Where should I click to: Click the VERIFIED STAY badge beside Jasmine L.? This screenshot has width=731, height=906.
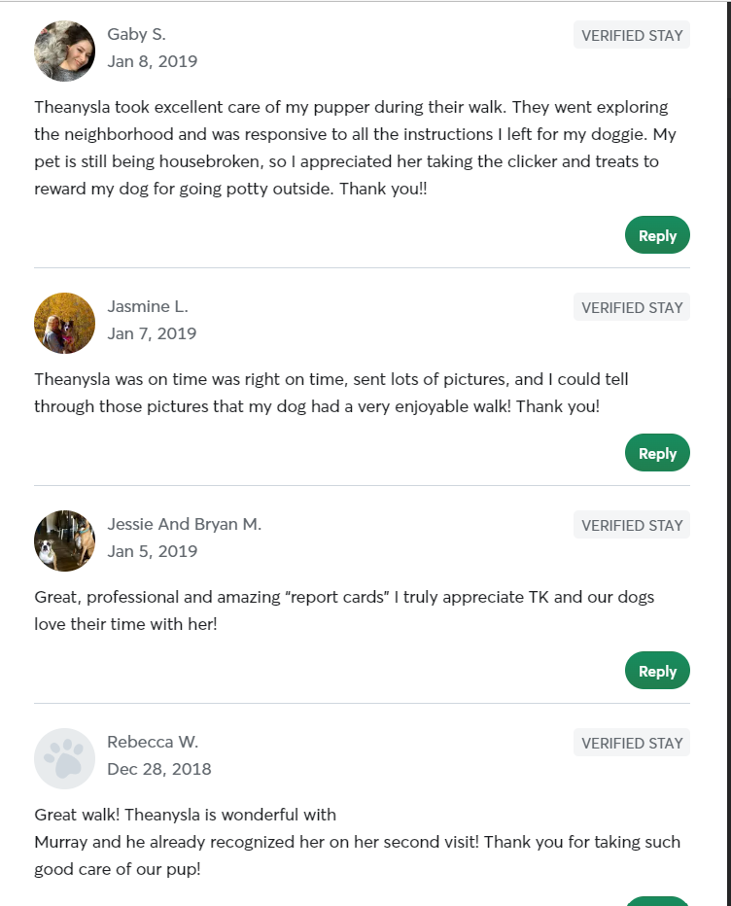[631, 306]
